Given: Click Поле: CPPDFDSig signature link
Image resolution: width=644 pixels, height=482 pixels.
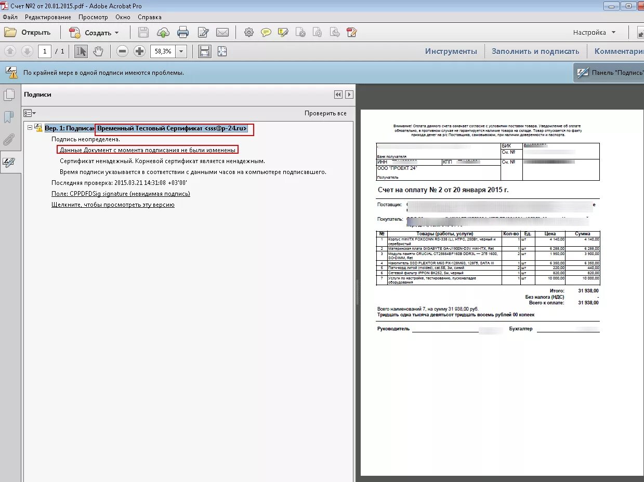Looking at the screenshot, I should [x=121, y=193].
